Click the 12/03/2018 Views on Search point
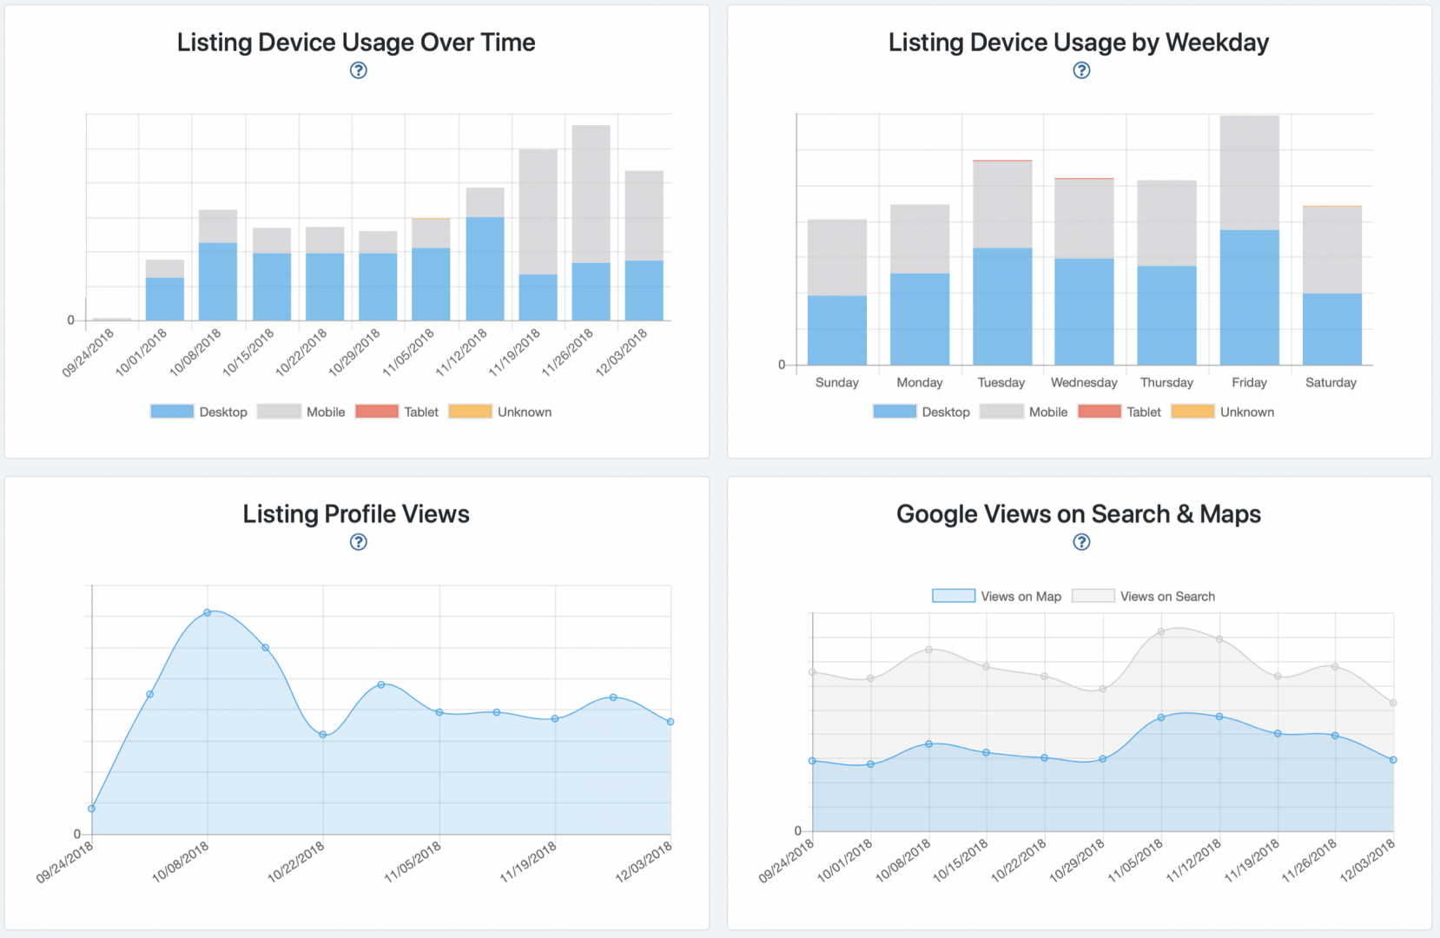Screen dimensions: 1440x938 pos(1393,703)
